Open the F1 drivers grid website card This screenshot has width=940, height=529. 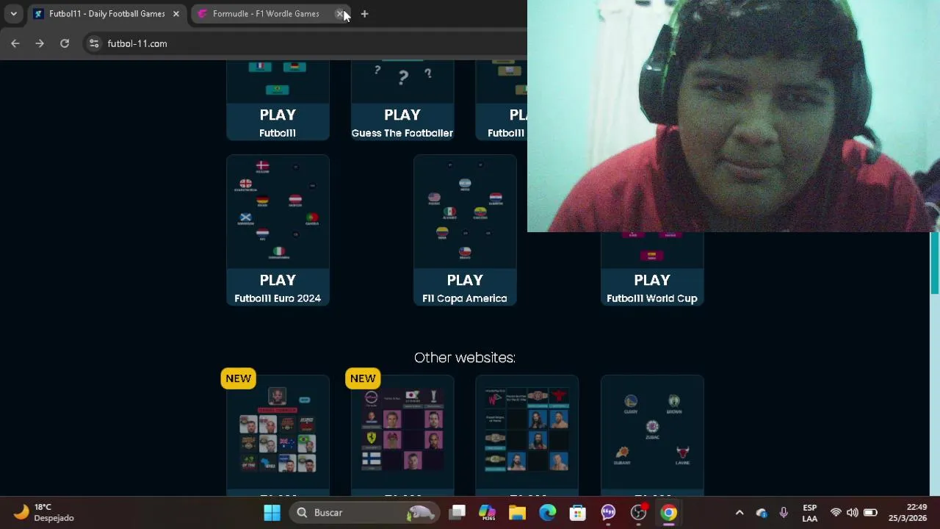(402, 433)
